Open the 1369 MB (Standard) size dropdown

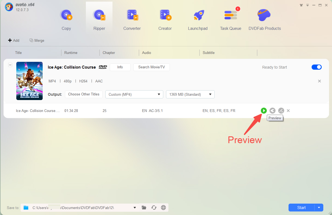(190, 94)
